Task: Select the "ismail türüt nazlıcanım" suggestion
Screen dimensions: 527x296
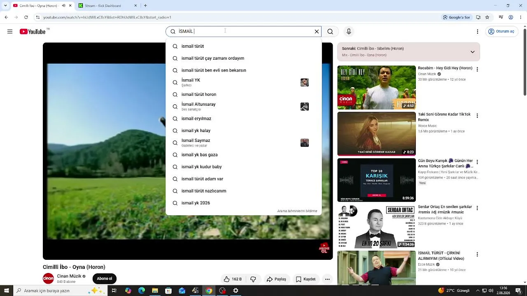Action: click(243, 191)
